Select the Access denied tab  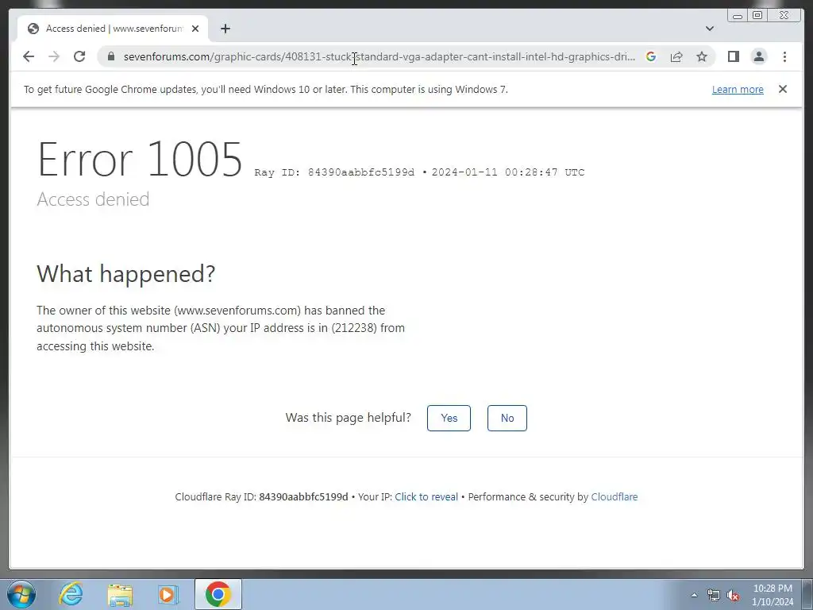pyautogui.click(x=113, y=29)
